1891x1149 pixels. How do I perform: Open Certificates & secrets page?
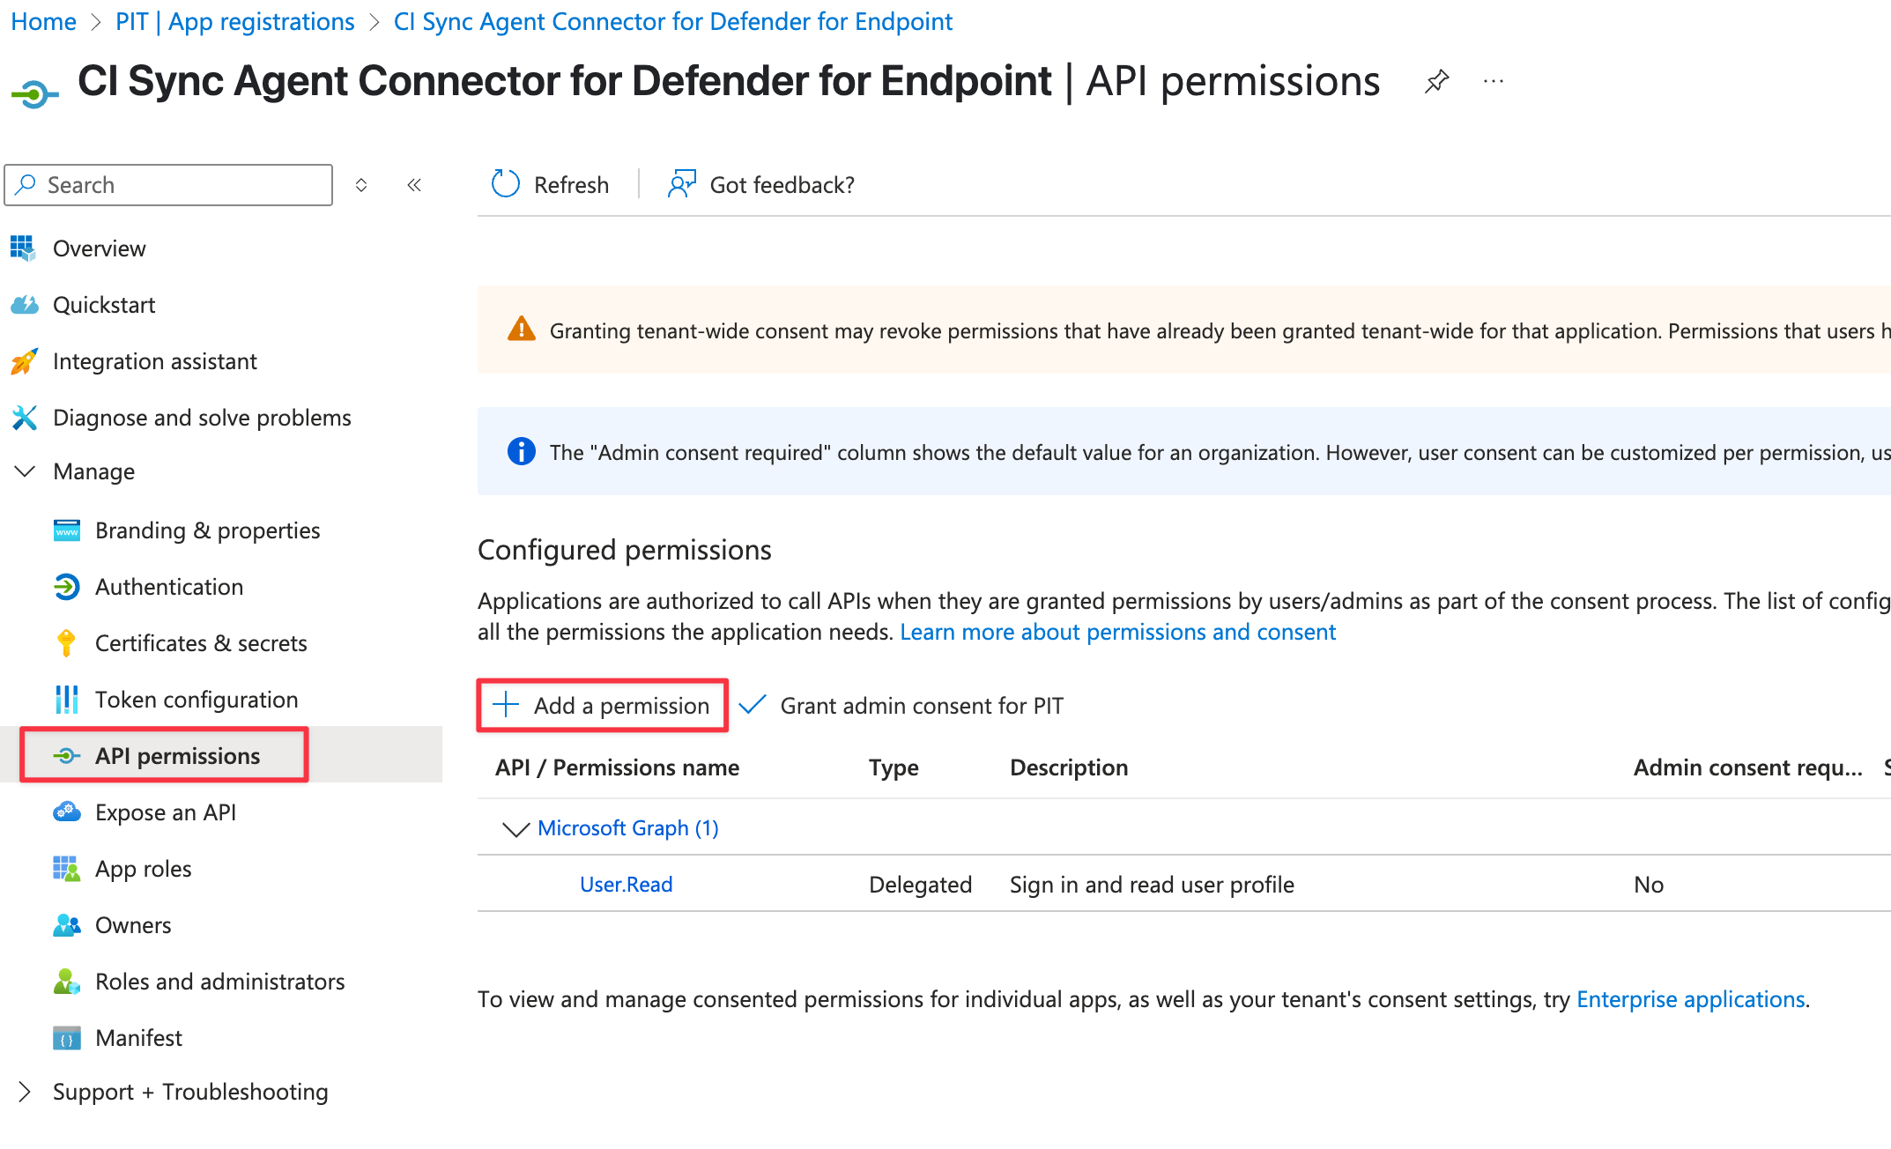pos(201,643)
